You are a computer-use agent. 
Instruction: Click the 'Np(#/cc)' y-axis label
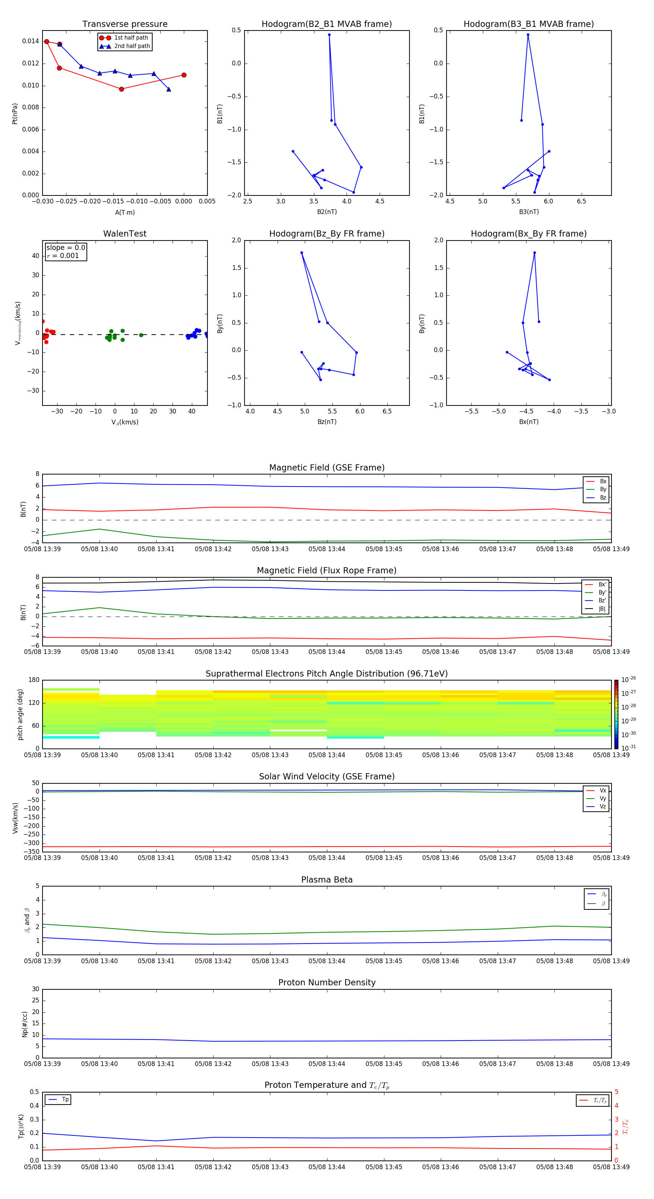(x=25, y=1024)
